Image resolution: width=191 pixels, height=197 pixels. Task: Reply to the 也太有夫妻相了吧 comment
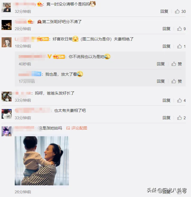(x=167, y=118)
